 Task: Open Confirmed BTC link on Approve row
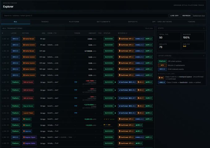[126, 131]
